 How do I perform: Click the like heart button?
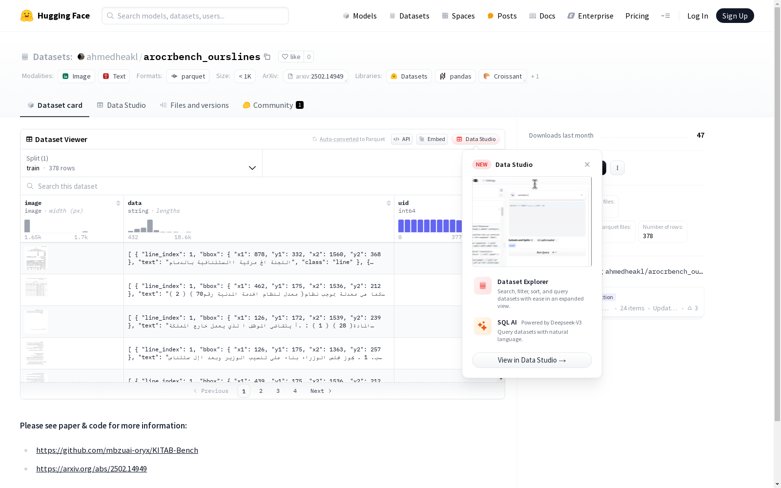coord(291,57)
